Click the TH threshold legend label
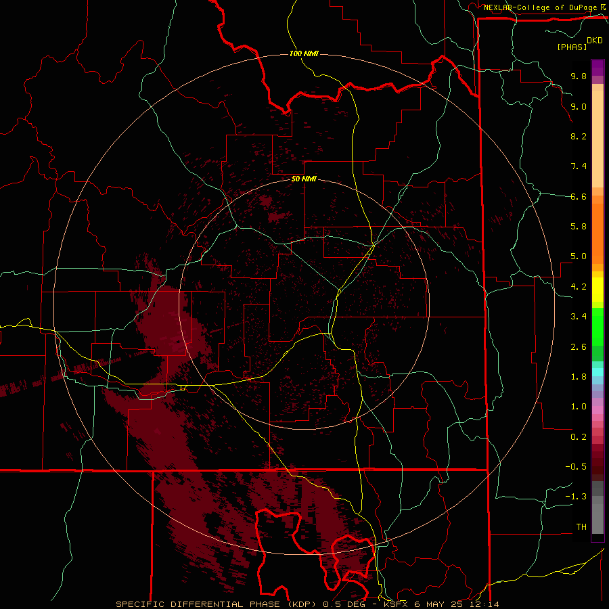Screen dimensions: 609x609 (581, 527)
